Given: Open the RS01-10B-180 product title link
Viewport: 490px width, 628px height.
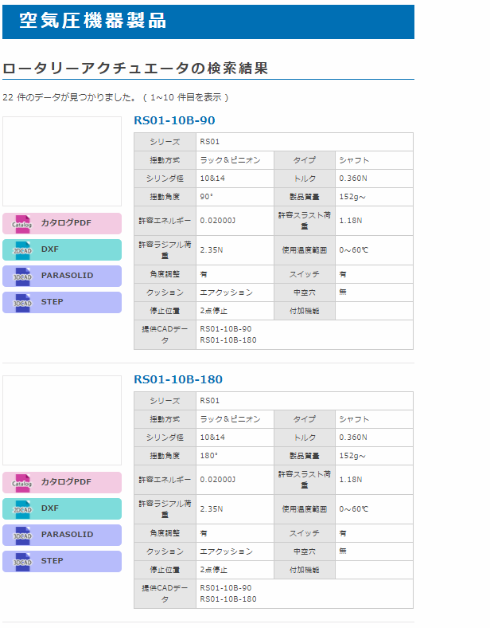Looking at the screenshot, I should click(x=178, y=379).
